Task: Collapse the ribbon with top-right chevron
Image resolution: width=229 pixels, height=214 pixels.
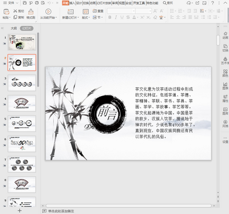Action: pyautogui.click(x=225, y=3)
